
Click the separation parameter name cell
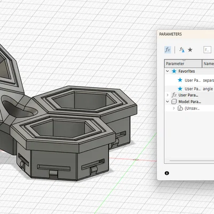coord(208,80)
